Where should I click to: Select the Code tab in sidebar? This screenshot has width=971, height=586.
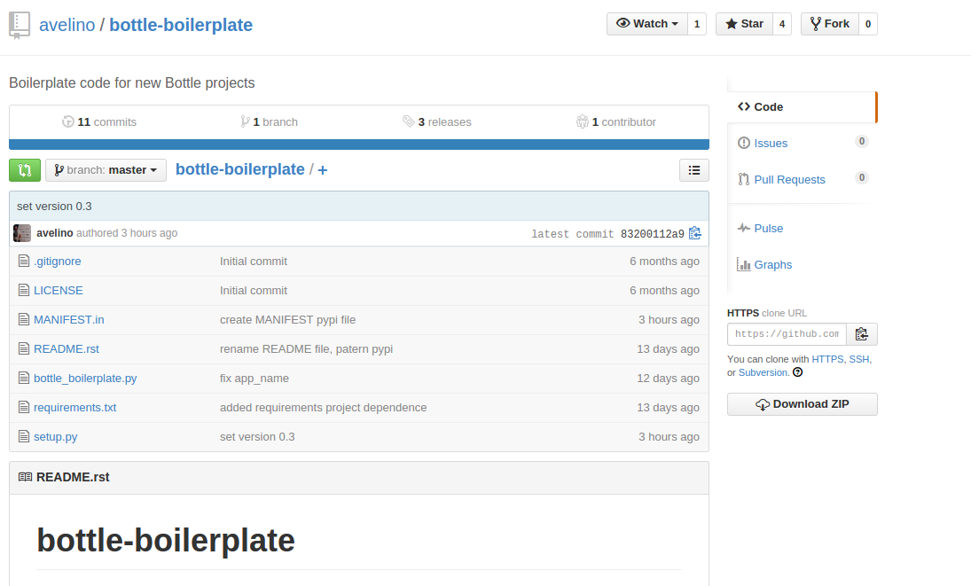coord(802,107)
